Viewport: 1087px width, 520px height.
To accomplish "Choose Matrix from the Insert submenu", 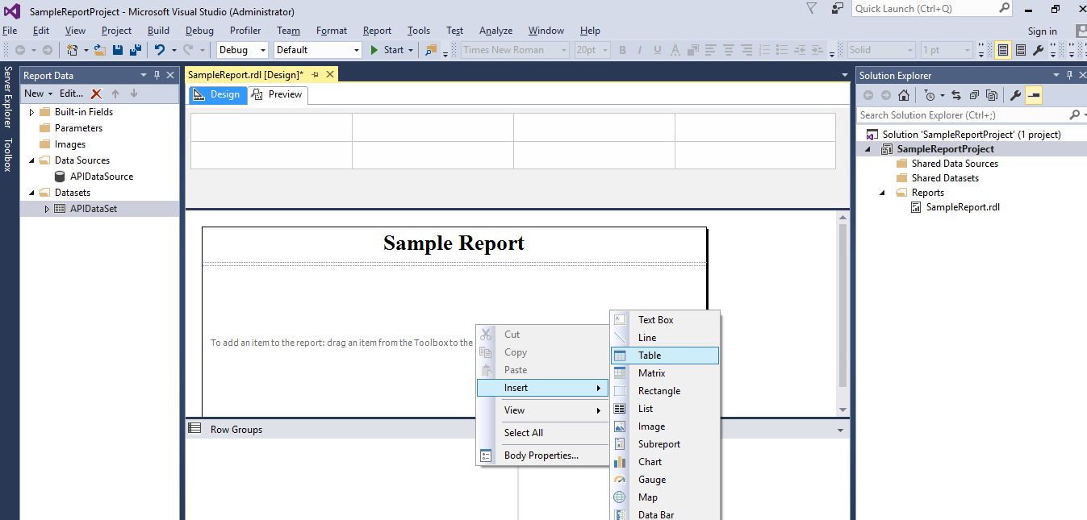I will coord(651,373).
